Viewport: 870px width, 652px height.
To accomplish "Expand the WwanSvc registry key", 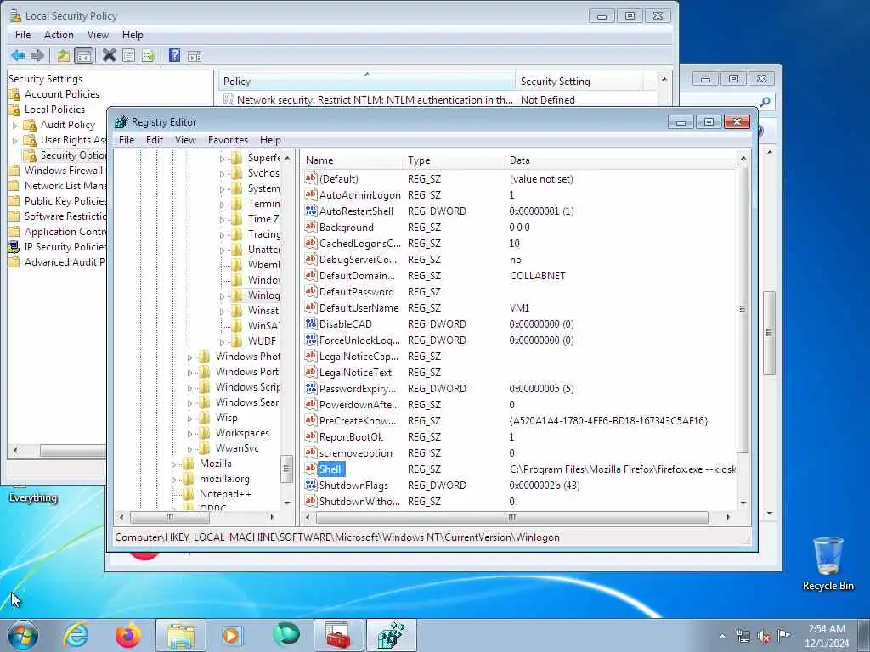I will [189, 449].
